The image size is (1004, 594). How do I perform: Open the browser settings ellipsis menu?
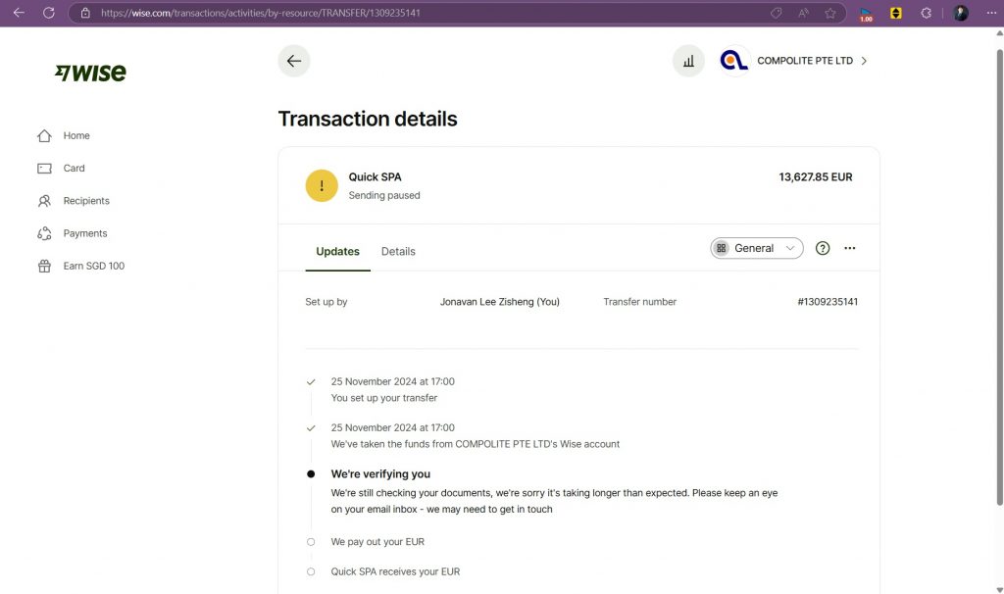click(991, 13)
